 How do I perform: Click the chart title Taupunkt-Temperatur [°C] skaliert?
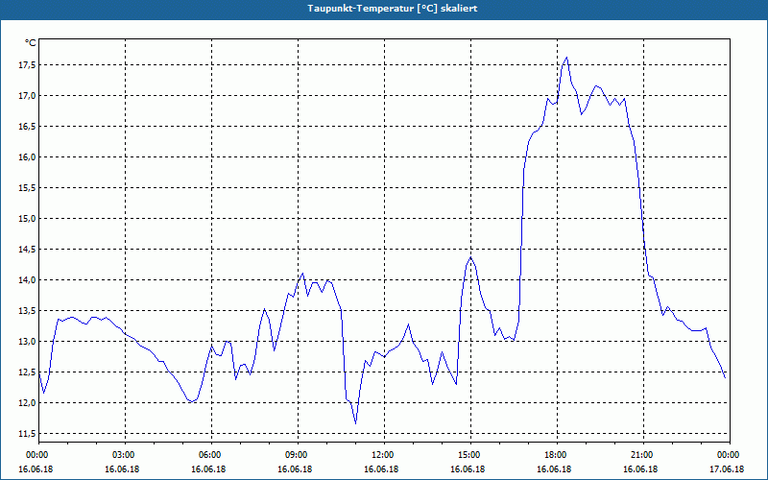393,9
